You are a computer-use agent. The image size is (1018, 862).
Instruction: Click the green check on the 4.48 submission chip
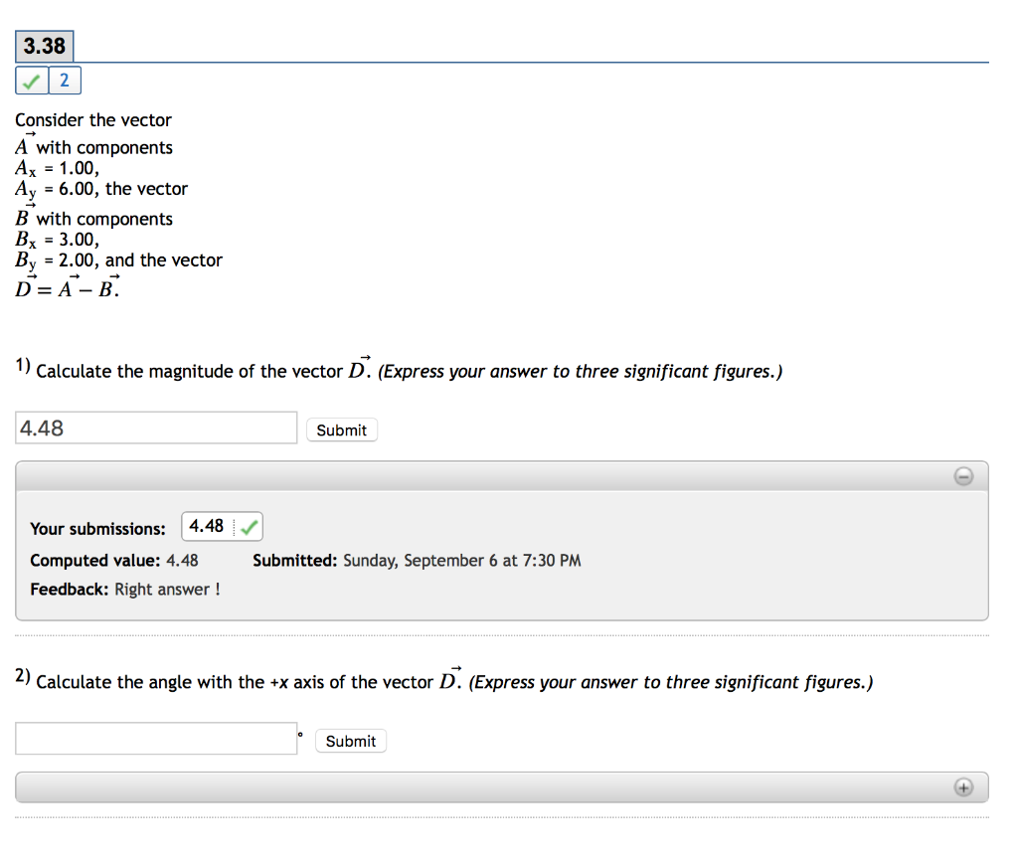click(248, 526)
